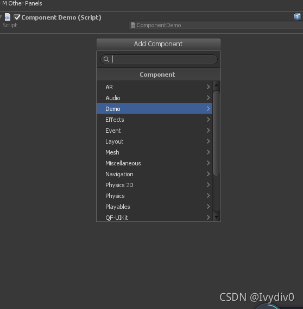Open the help icon for Component Demo
This screenshot has width=303, height=309.
point(297,17)
